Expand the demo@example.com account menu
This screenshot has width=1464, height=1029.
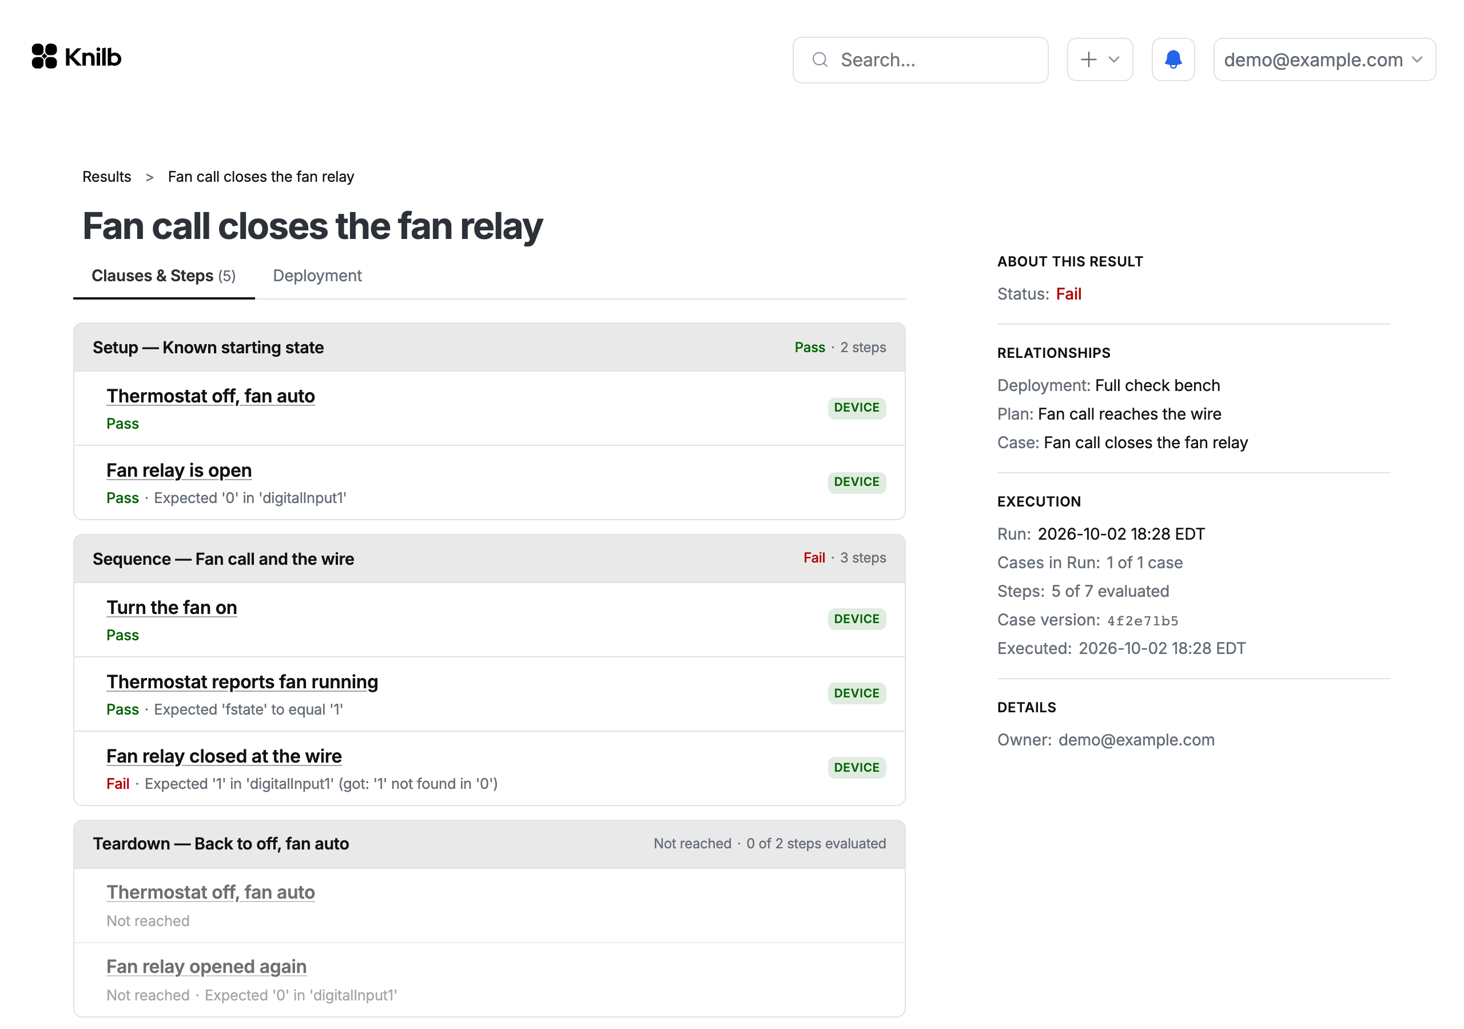pyautogui.click(x=1324, y=59)
